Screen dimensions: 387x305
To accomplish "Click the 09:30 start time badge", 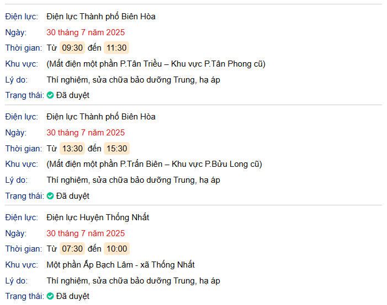I will 72,48.
